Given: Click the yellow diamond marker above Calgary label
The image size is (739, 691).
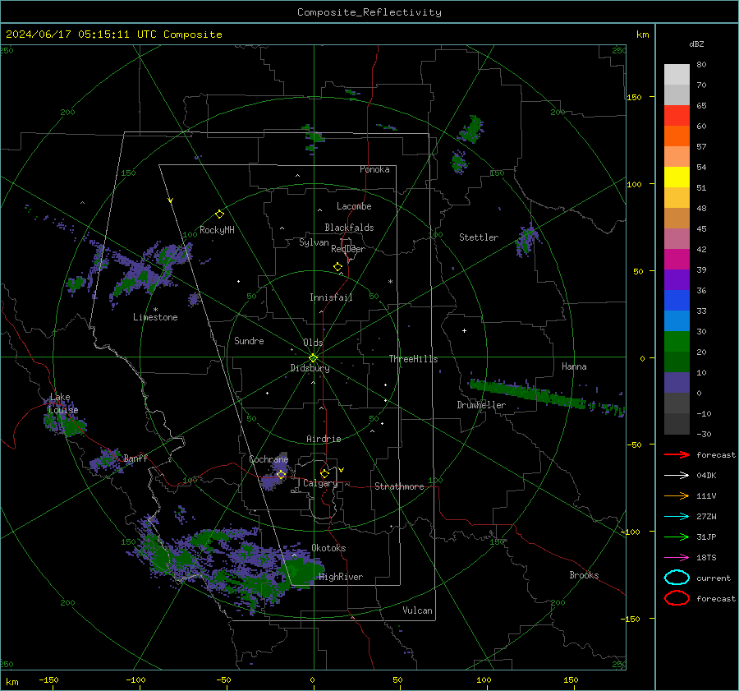Looking at the screenshot, I should 324,473.
